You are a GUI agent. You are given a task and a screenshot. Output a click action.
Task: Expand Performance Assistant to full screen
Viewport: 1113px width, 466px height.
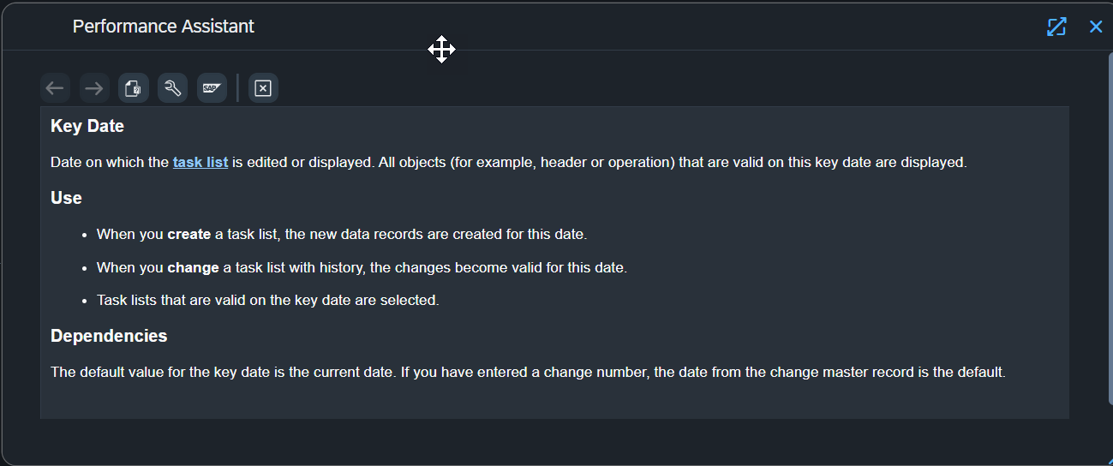pos(1056,27)
